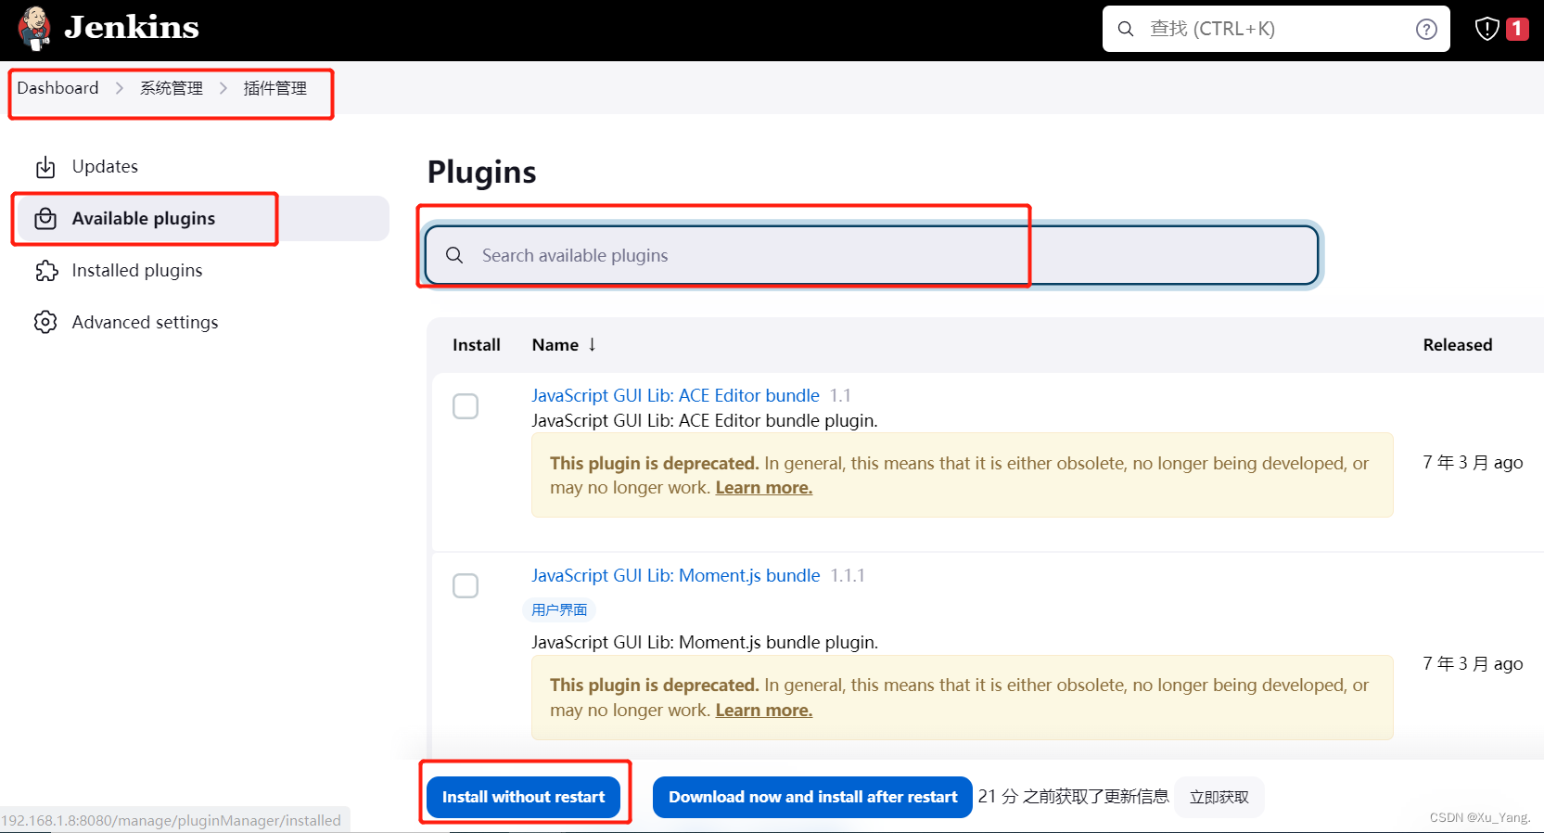Open the Advanced settings section
Screen dimensions: 1544x833
coord(146,323)
